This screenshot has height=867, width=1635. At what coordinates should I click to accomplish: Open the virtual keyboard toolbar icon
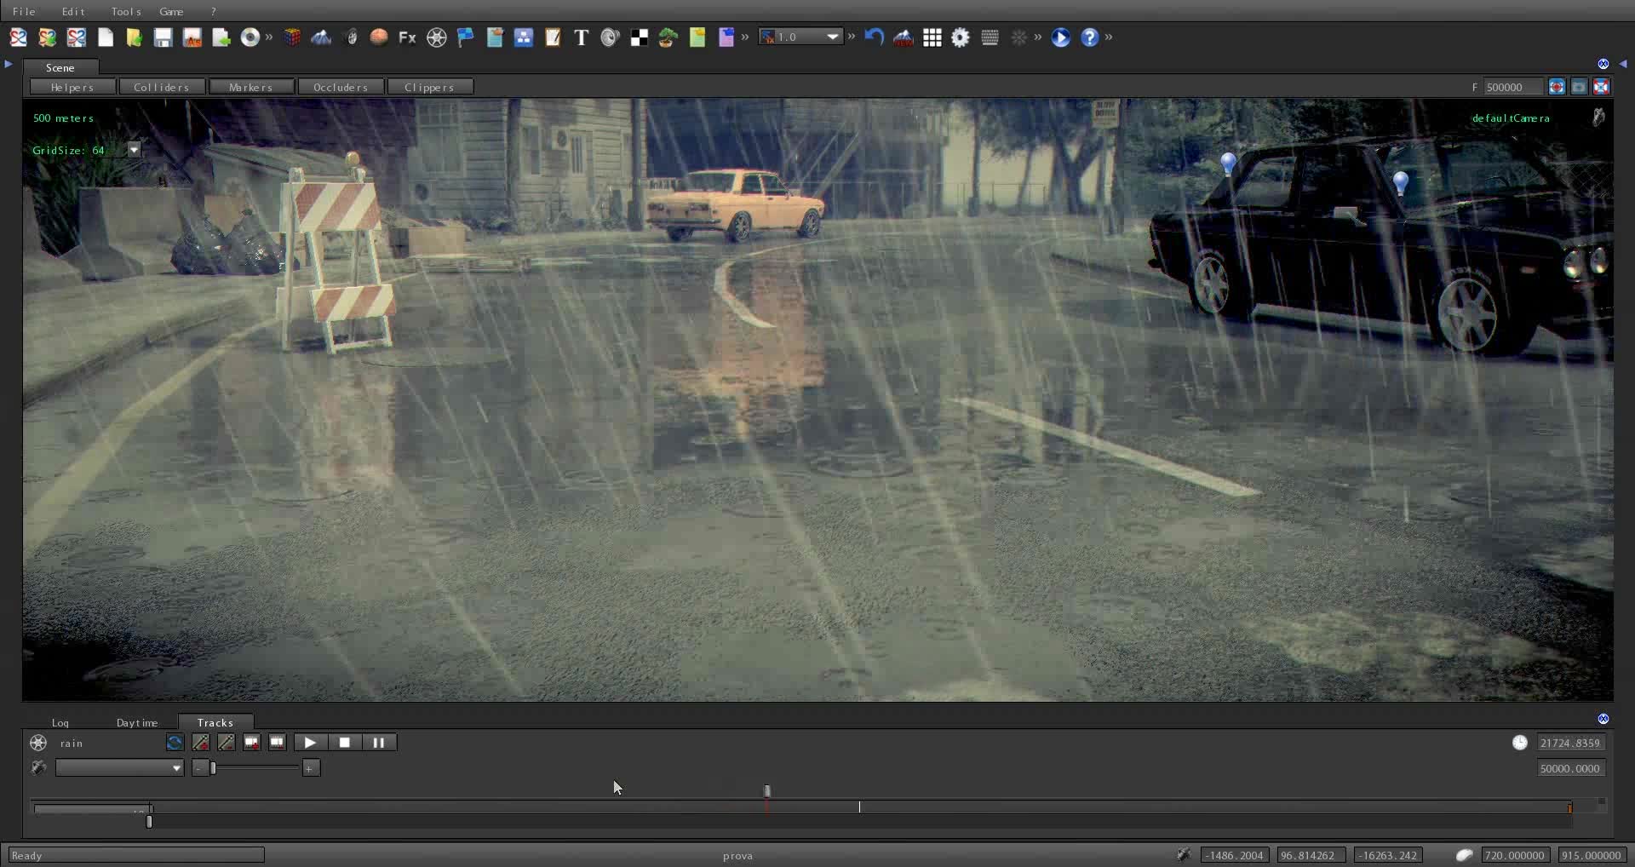click(x=990, y=37)
